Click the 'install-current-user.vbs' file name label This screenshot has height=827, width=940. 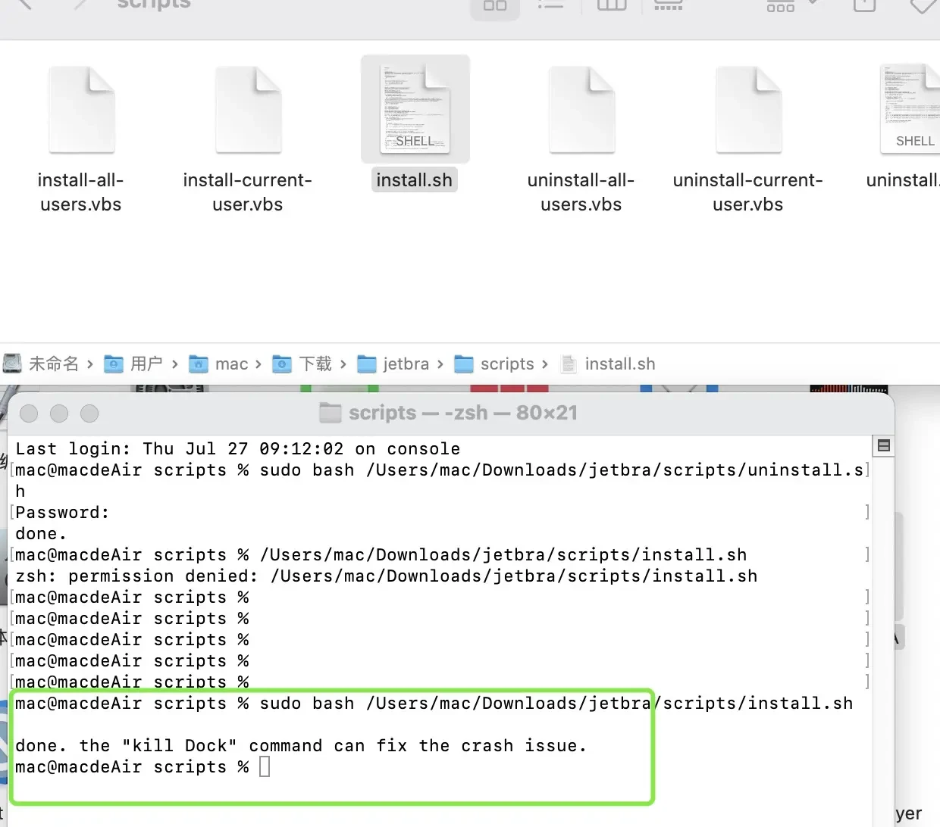pyautogui.click(x=248, y=192)
